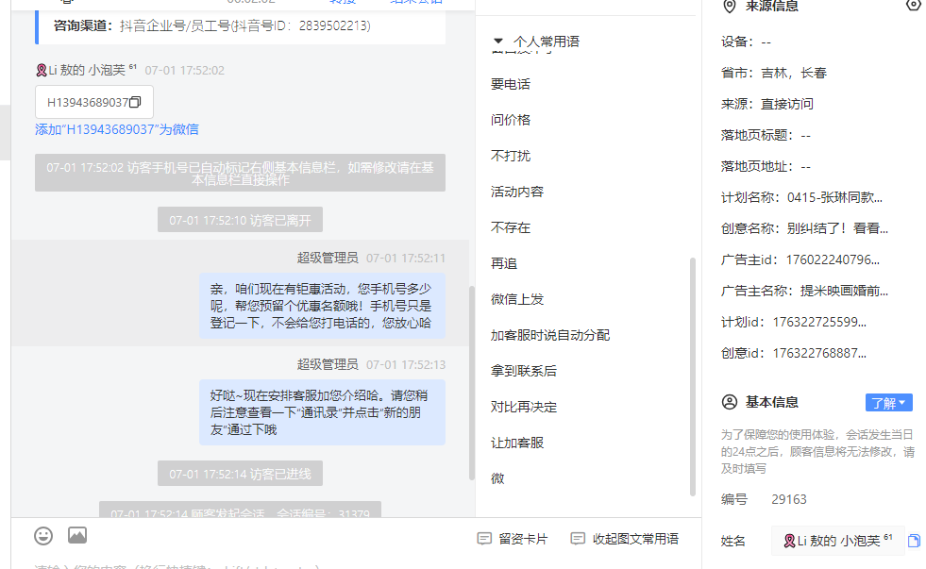The image size is (926, 569).
Task: Click the 来源信息 section heading
Action: point(771,7)
